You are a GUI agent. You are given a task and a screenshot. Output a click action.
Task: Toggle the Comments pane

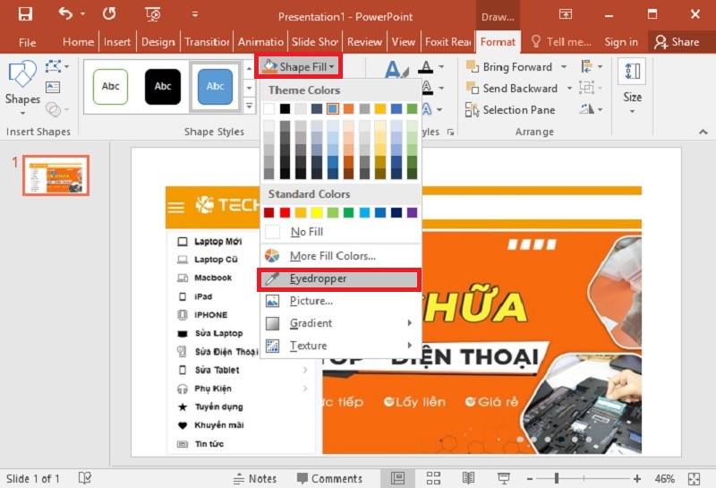coord(328,478)
